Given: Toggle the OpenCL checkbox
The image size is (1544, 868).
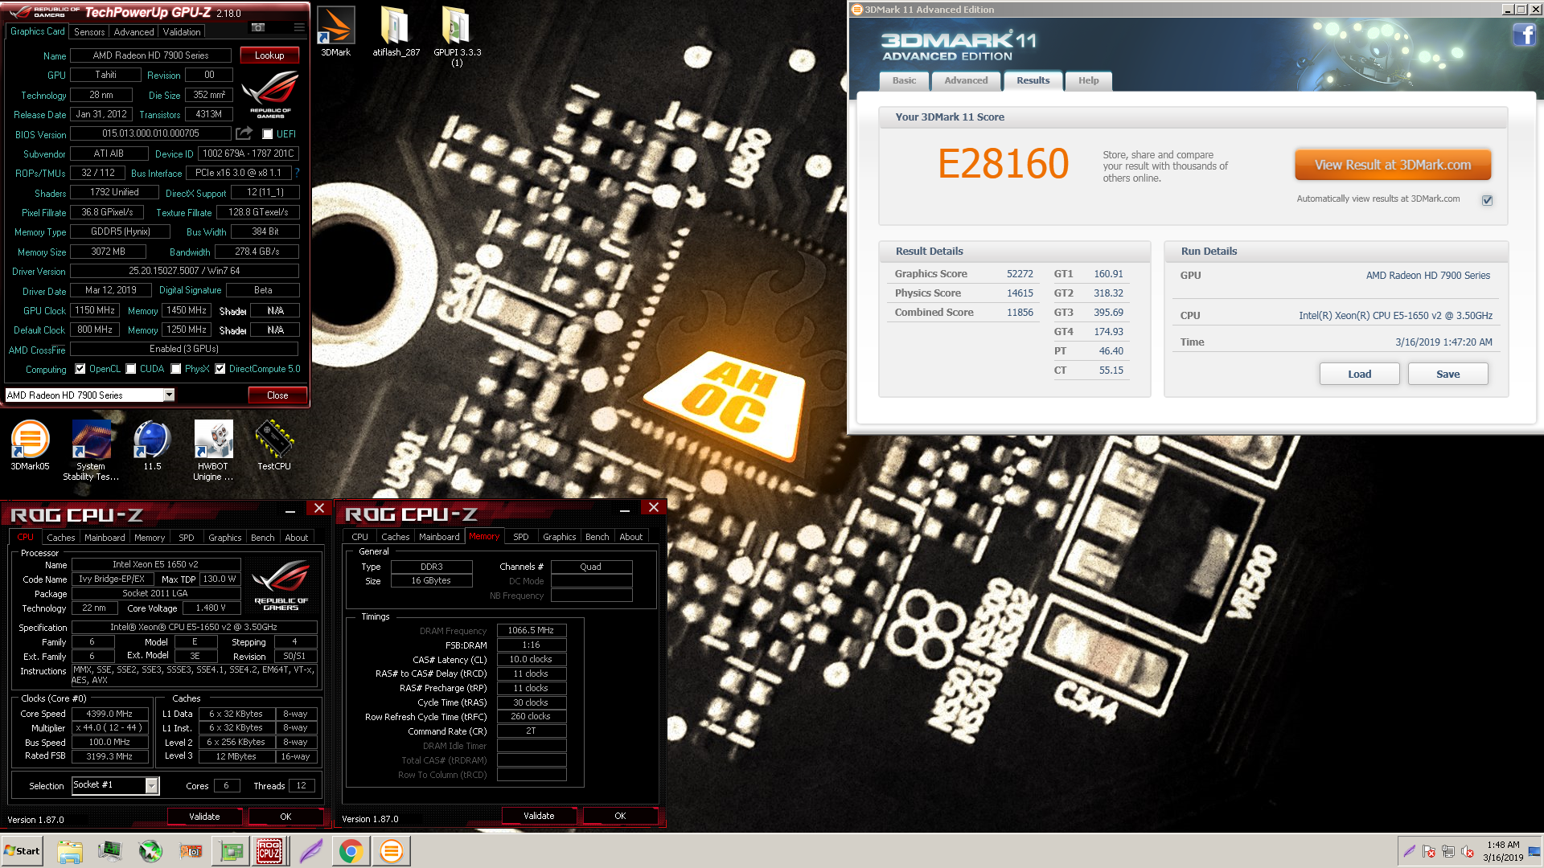Looking at the screenshot, I should pos(80,369).
